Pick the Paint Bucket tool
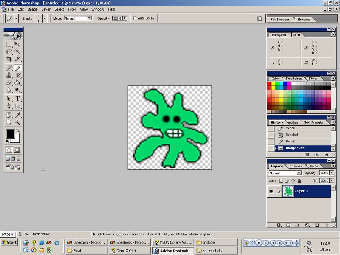 (x=17, y=82)
